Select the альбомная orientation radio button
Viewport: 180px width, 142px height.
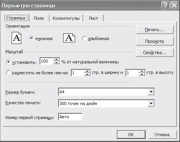point(84,38)
